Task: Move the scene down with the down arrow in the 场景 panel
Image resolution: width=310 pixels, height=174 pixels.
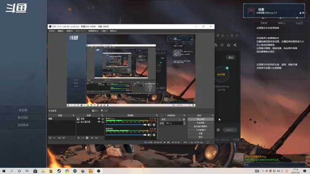Action: tap(63, 138)
